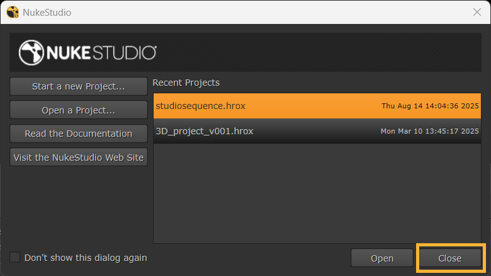
Task: Dismiss the dialog with the title bar X
Action: [x=477, y=12]
